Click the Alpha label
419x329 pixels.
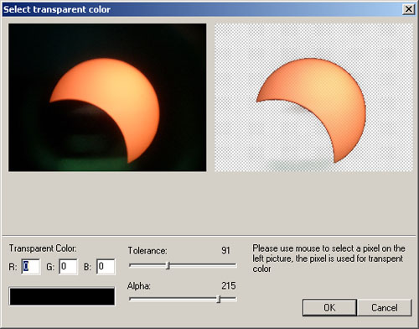point(139,286)
